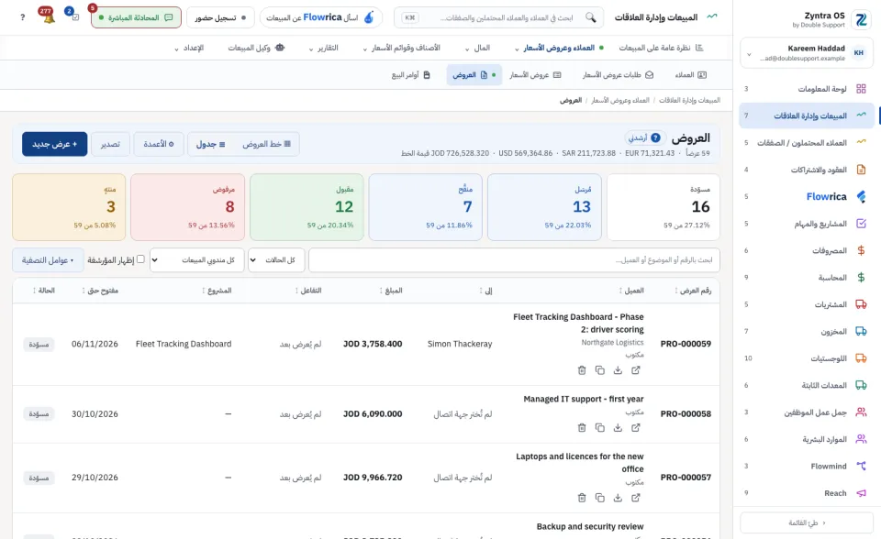Switch to عروض الأسعار quotes sub-tab
The width and height of the screenshot is (881, 539).
pos(535,74)
